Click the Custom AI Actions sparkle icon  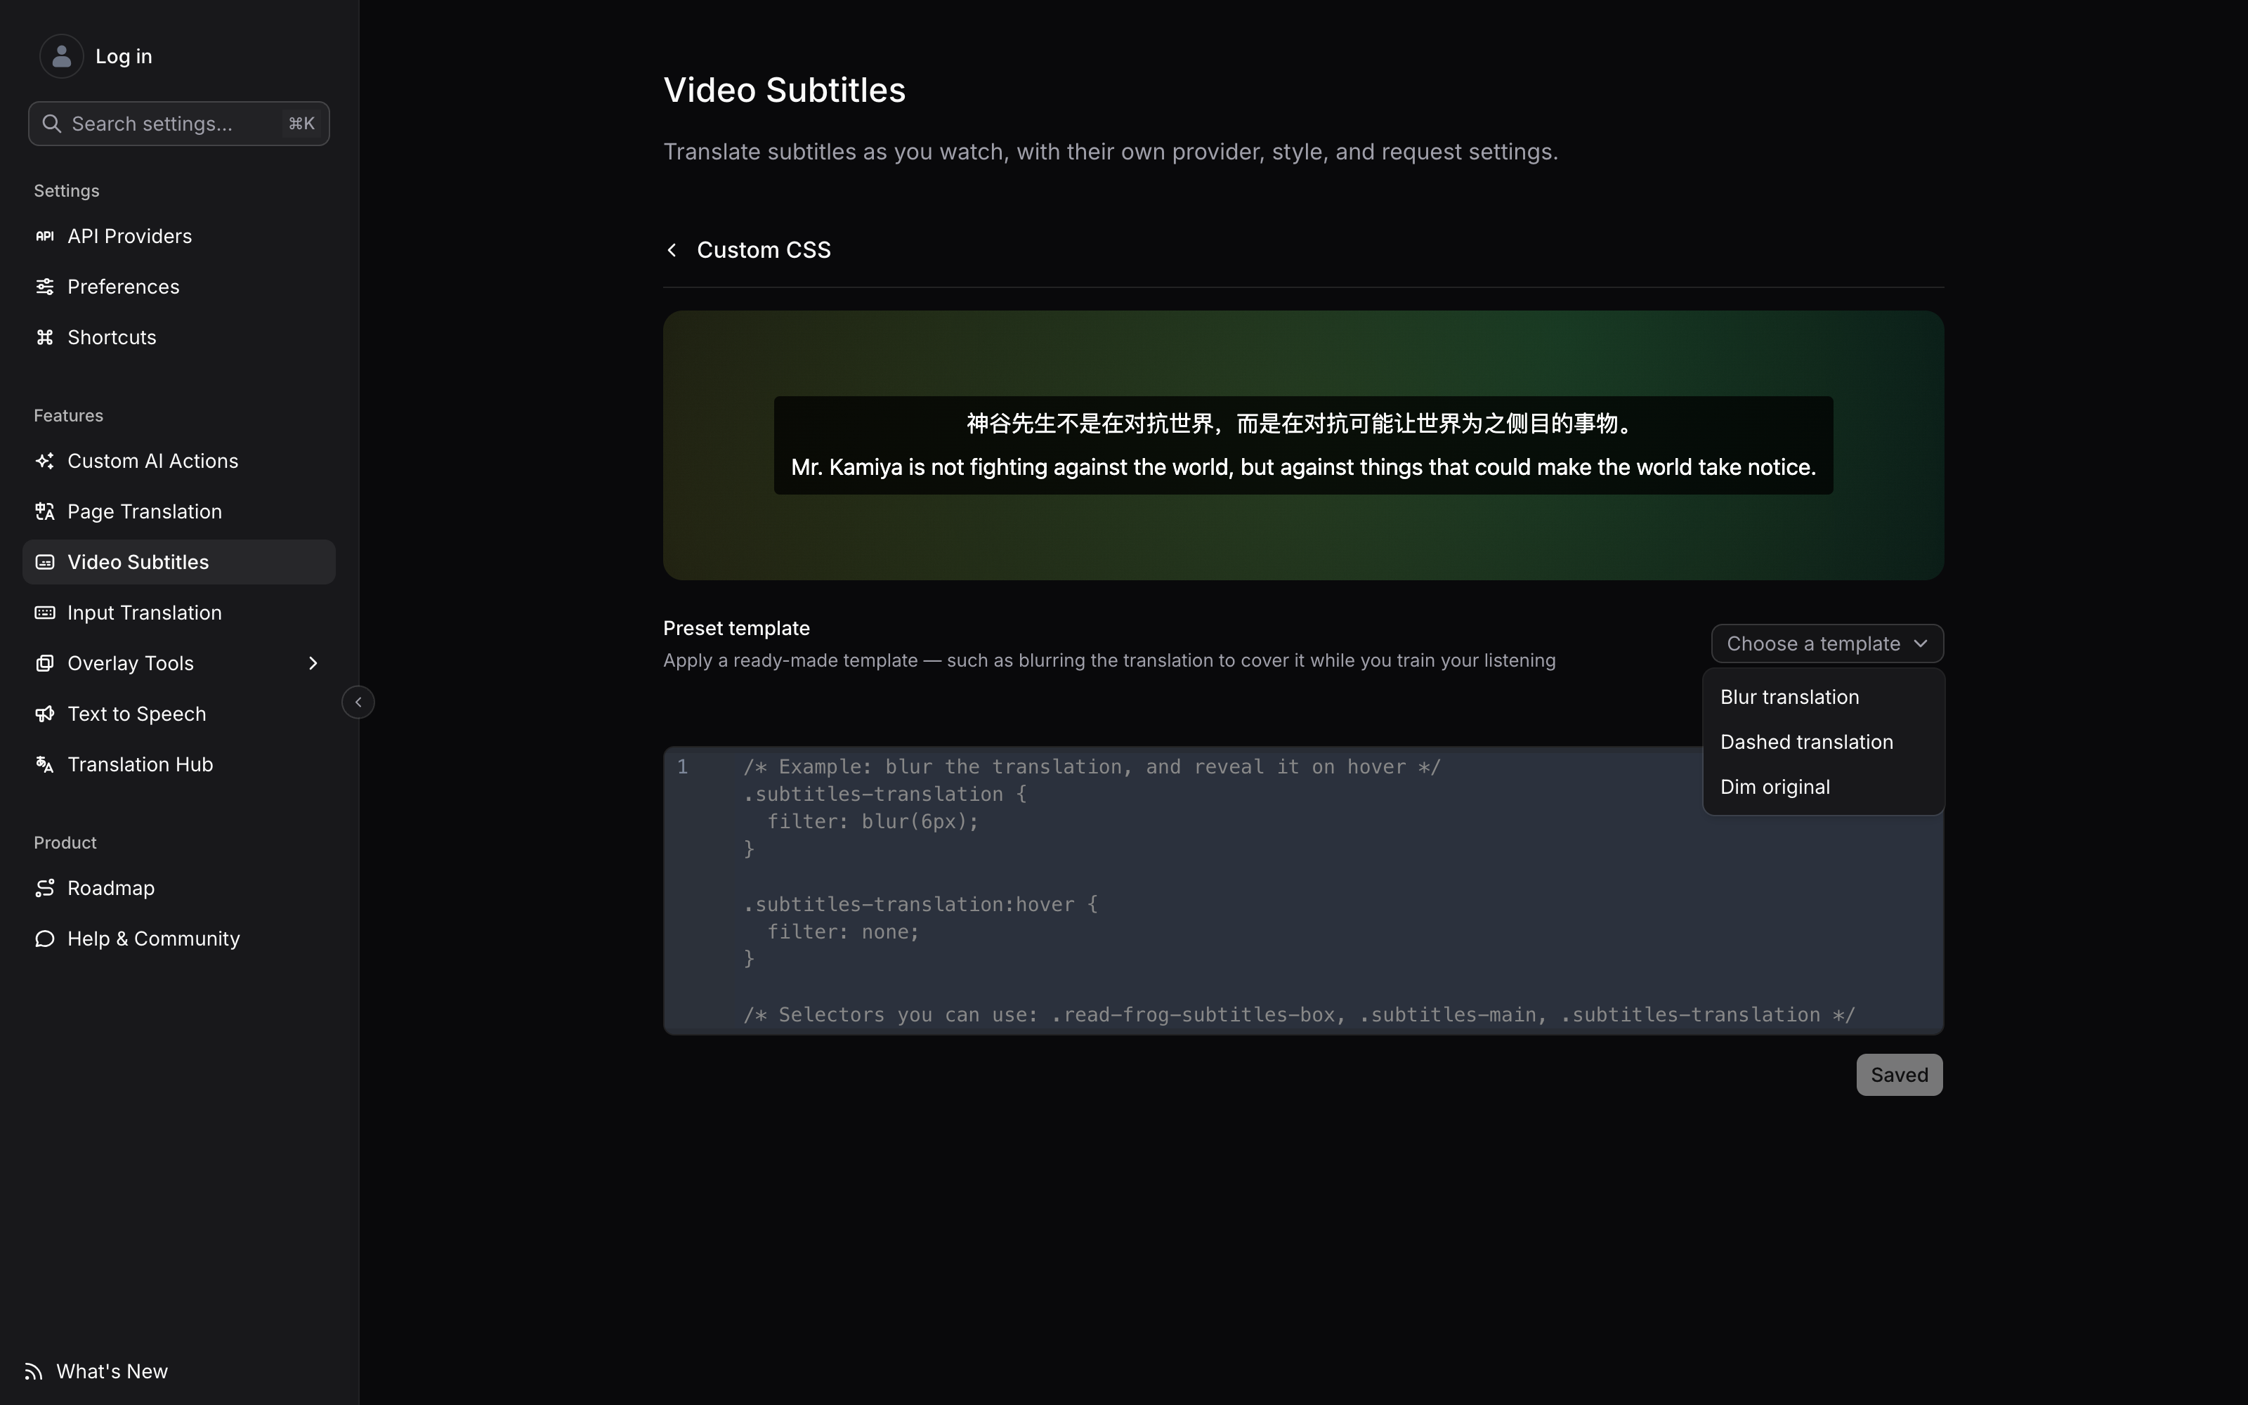coord(44,461)
